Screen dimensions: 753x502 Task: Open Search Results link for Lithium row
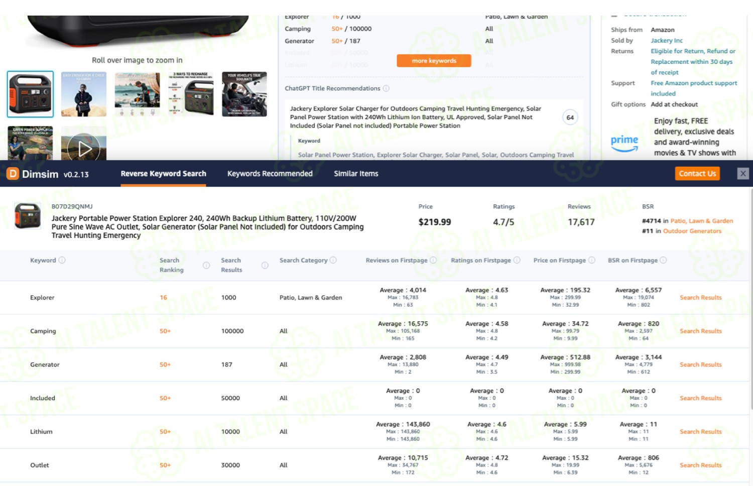tap(700, 432)
